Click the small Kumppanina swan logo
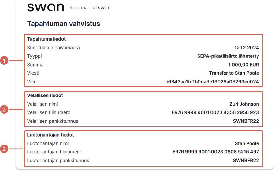Screen dimensions: 275x171 click(90, 8)
